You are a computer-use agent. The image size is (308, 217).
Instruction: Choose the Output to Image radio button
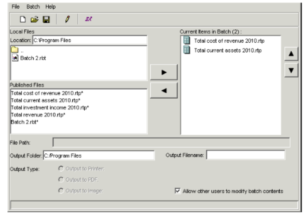pos(59,191)
